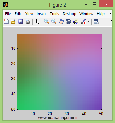Image resolution: width=115 pixels, height=123 pixels.
Task: Open the View menu
Action: pyautogui.click(x=29, y=14)
